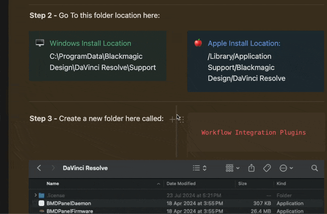The image size is (327, 214).
Task: Click the 26.4 MB size cell
Action: tap(261, 211)
